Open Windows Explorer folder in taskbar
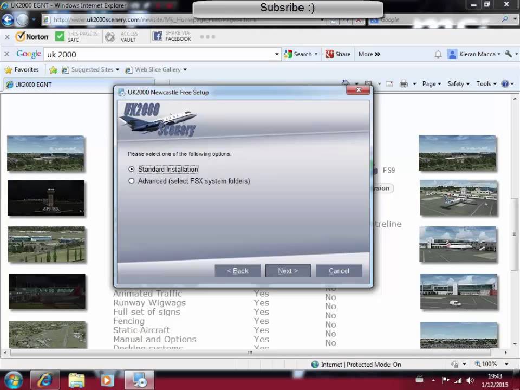The width and height of the screenshot is (520, 390). click(76, 380)
